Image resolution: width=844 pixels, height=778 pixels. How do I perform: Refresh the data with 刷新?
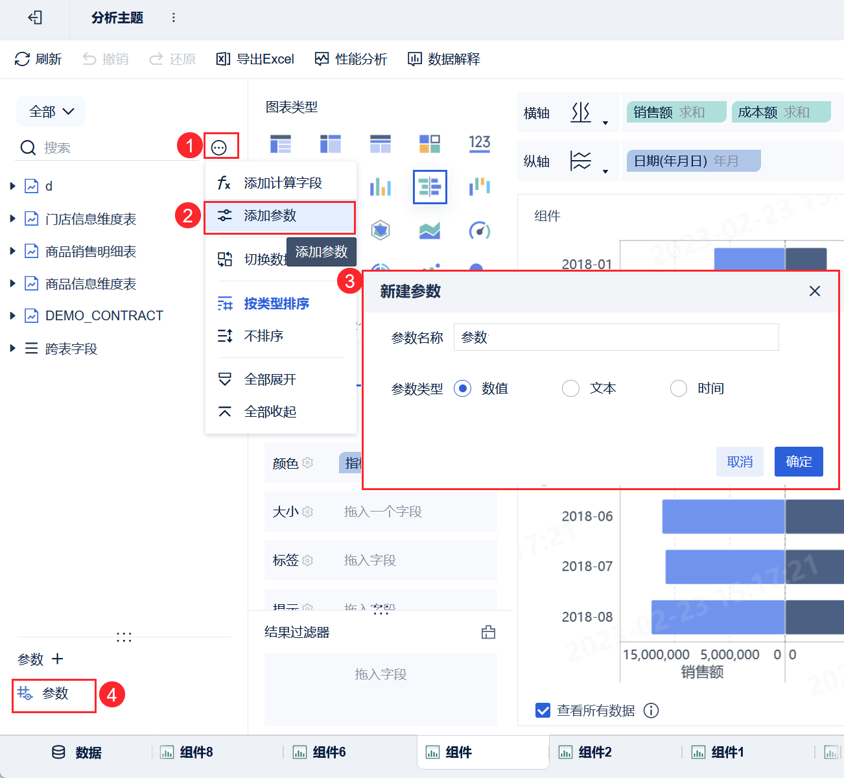click(38, 59)
